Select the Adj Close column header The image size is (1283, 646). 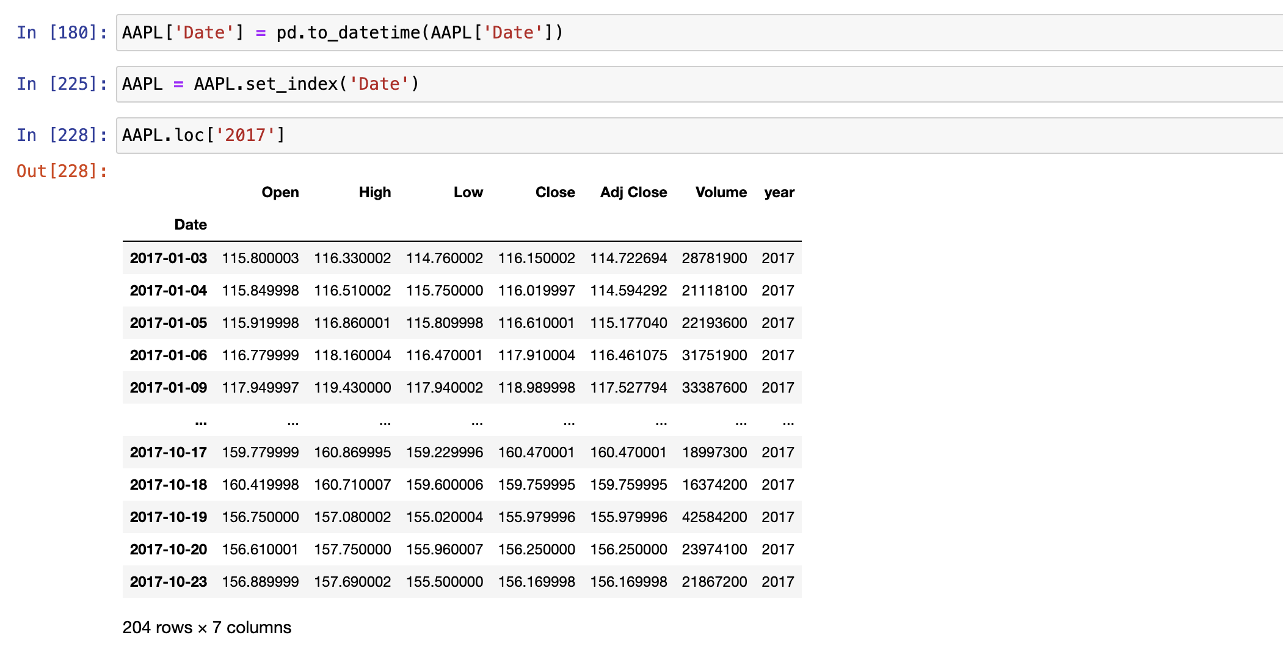(x=633, y=192)
